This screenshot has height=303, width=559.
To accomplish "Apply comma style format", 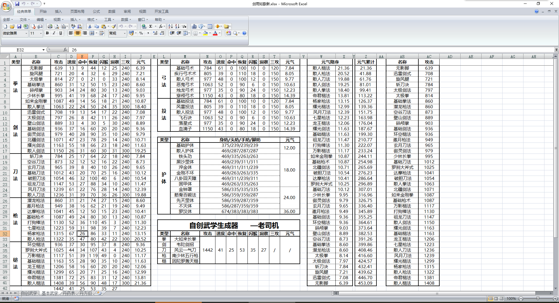I will [x=148, y=33].
